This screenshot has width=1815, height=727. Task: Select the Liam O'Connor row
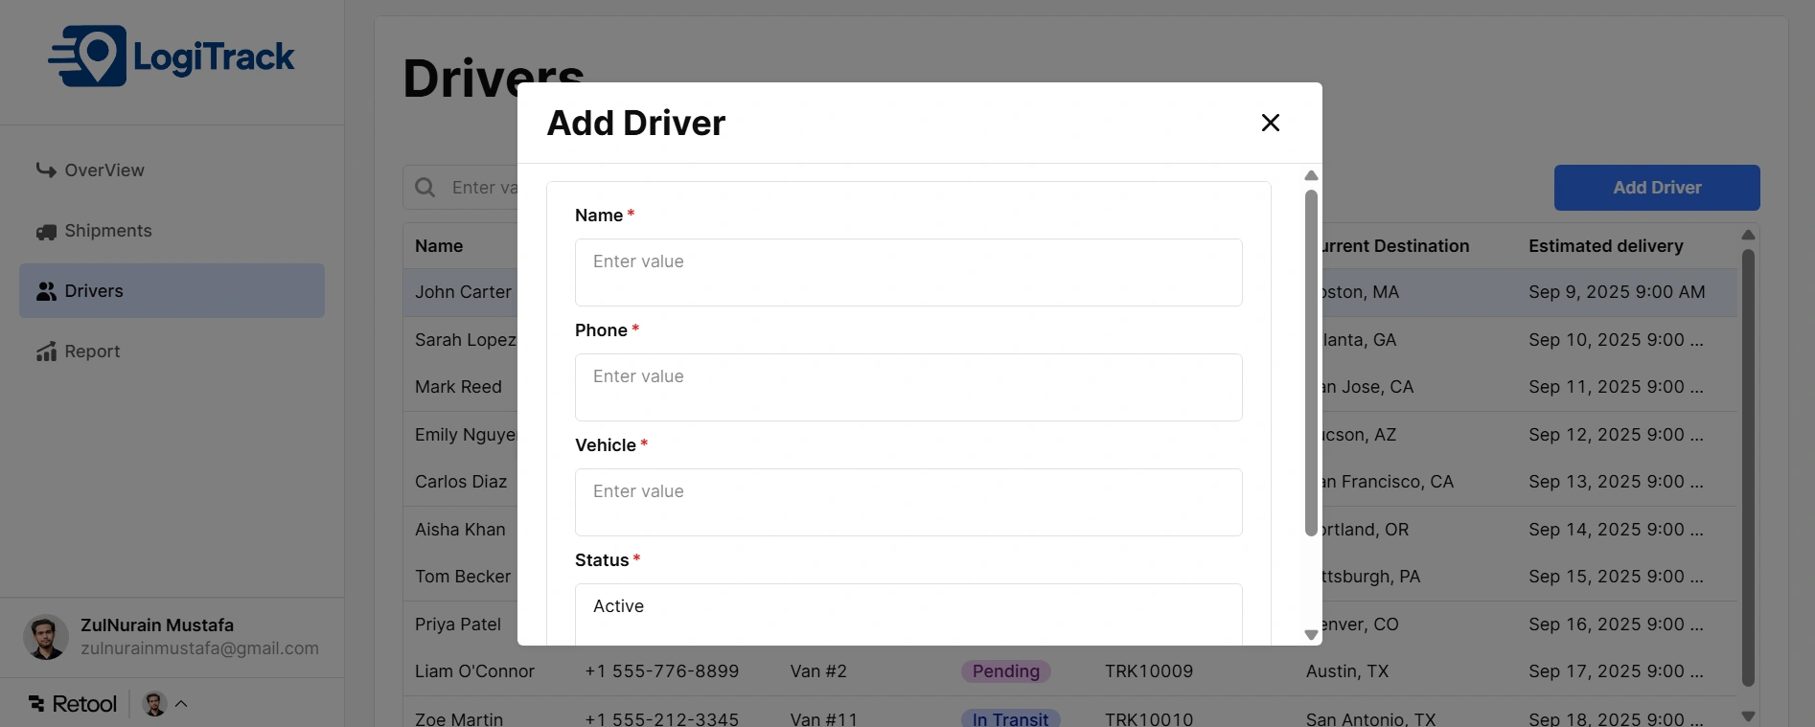1070,671
